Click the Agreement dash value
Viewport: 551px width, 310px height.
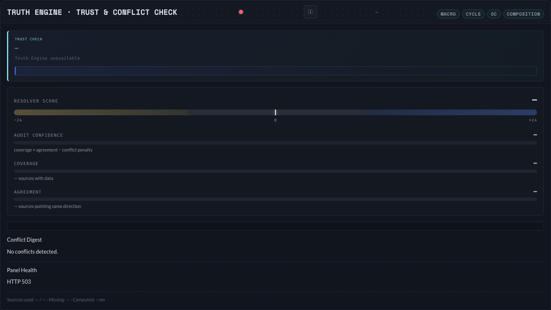coord(535,191)
